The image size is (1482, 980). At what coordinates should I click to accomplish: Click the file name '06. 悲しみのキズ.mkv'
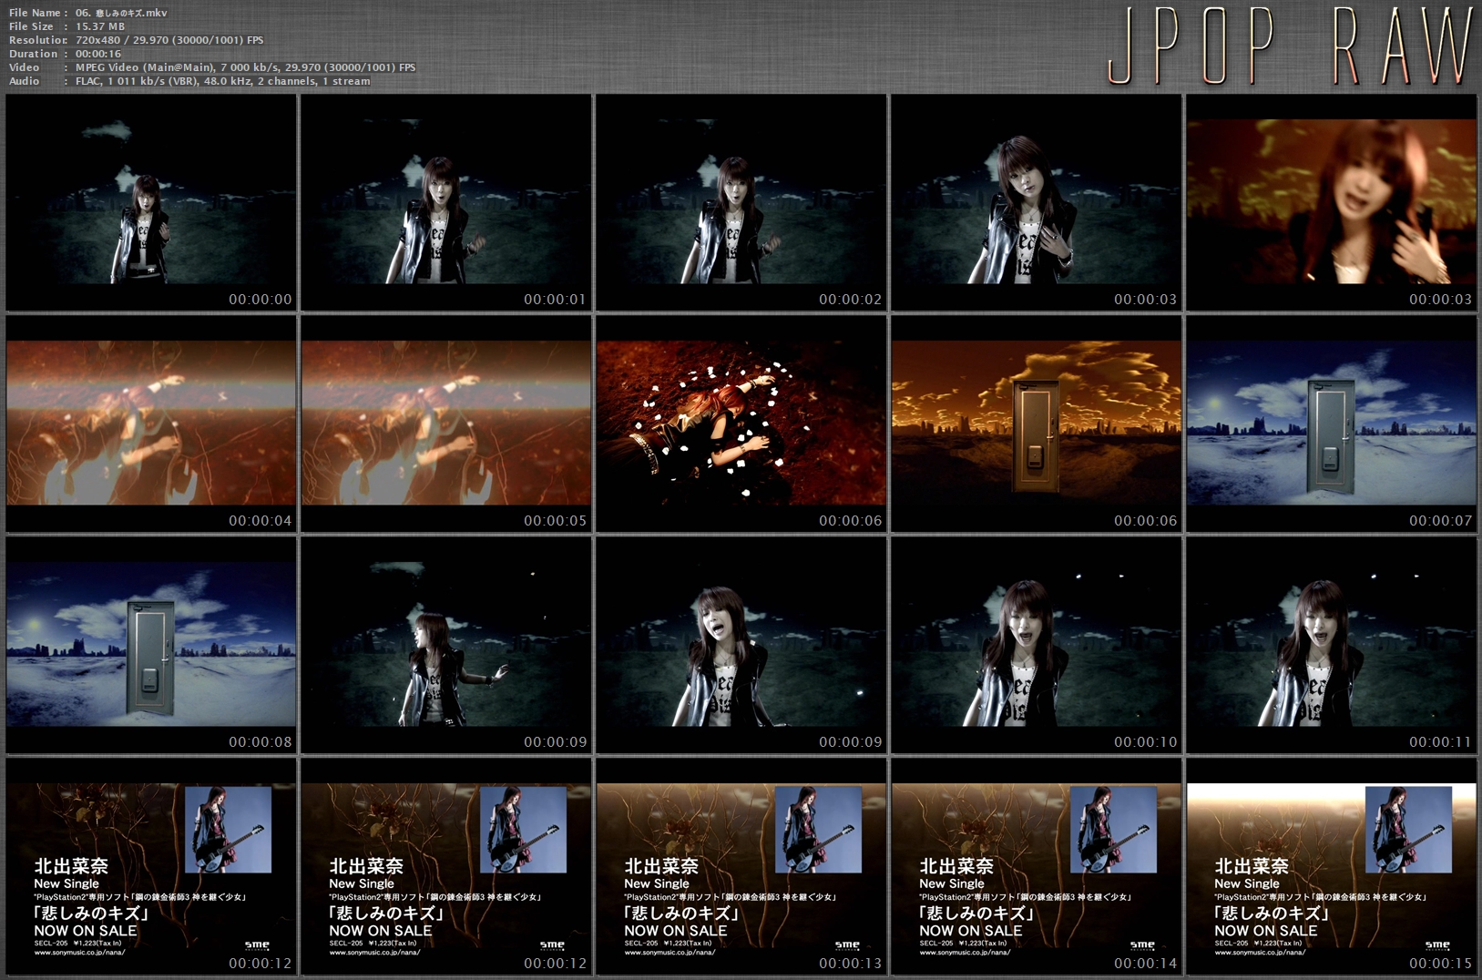pyautogui.click(x=121, y=13)
